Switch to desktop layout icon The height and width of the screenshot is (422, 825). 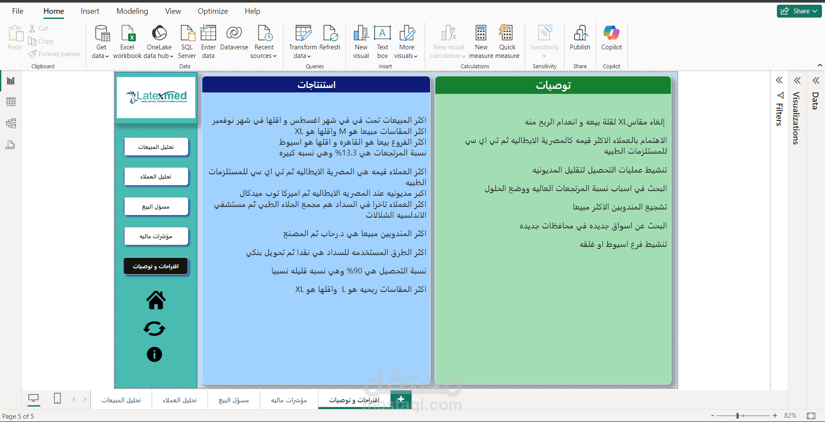coord(33,398)
